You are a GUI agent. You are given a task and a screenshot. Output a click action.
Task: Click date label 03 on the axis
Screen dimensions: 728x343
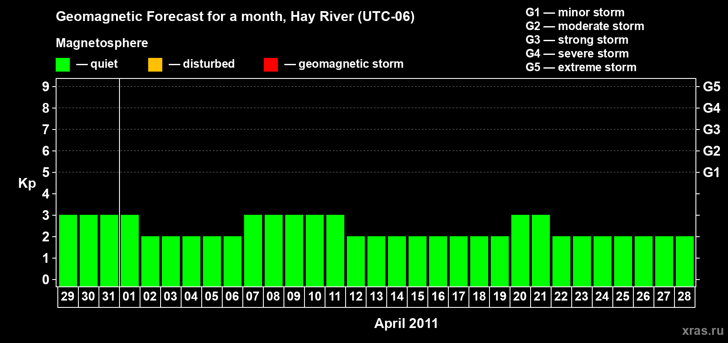(170, 297)
